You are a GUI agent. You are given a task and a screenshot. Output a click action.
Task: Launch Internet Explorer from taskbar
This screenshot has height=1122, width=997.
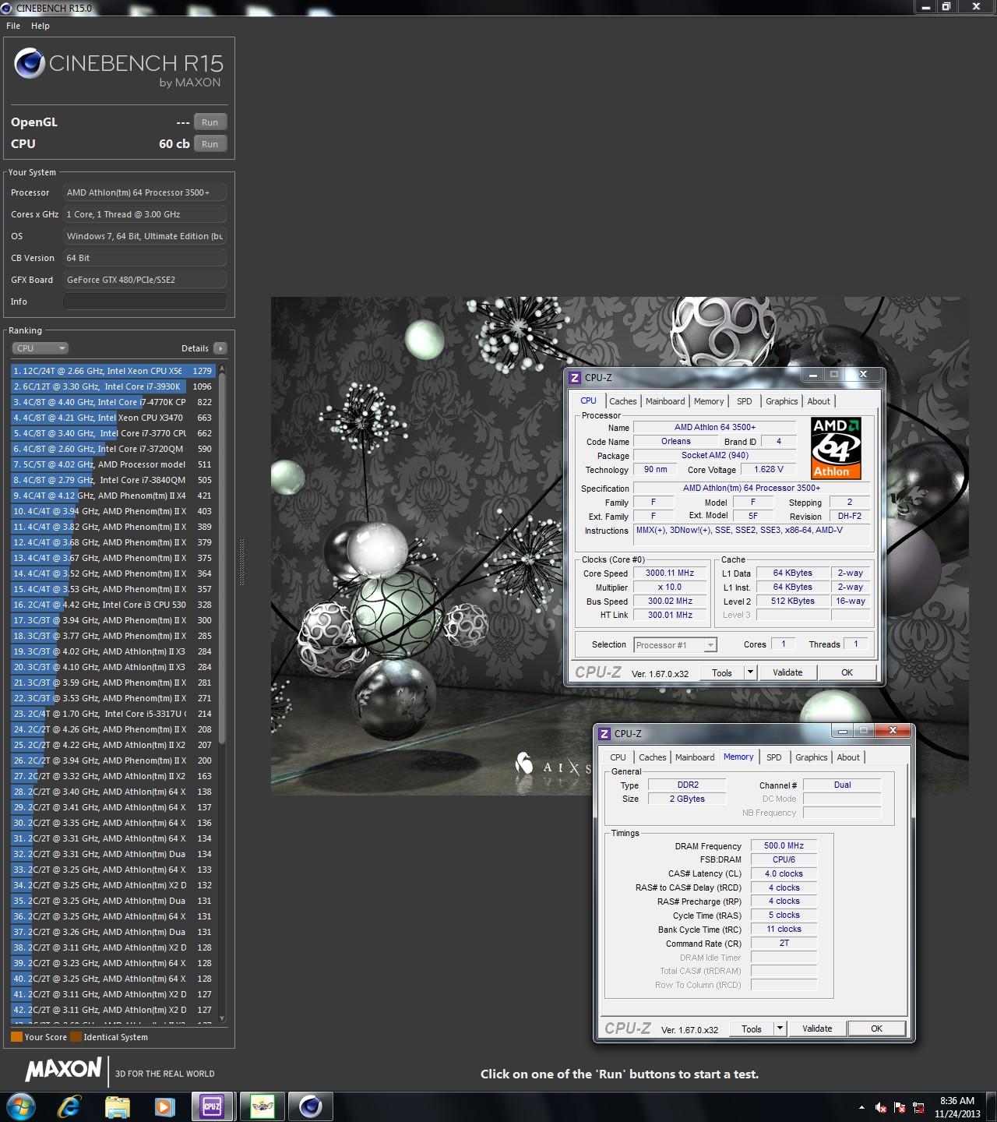pyautogui.click(x=69, y=1106)
